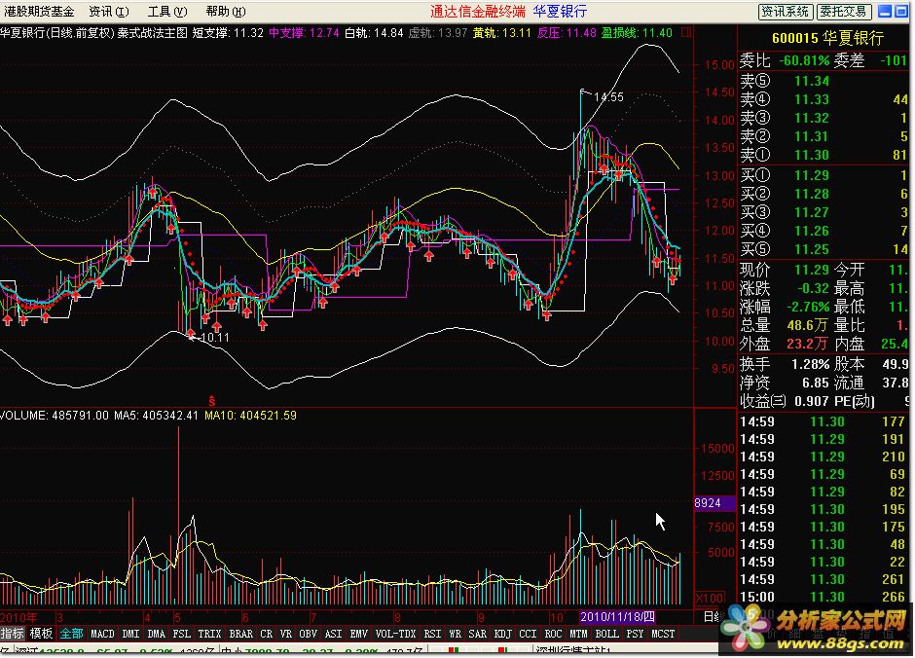Switch to FSL indicator
915x658 pixels.
[x=181, y=634]
